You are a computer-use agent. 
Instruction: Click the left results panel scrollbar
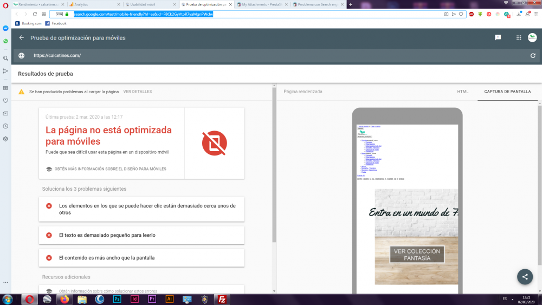click(x=274, y=165)
